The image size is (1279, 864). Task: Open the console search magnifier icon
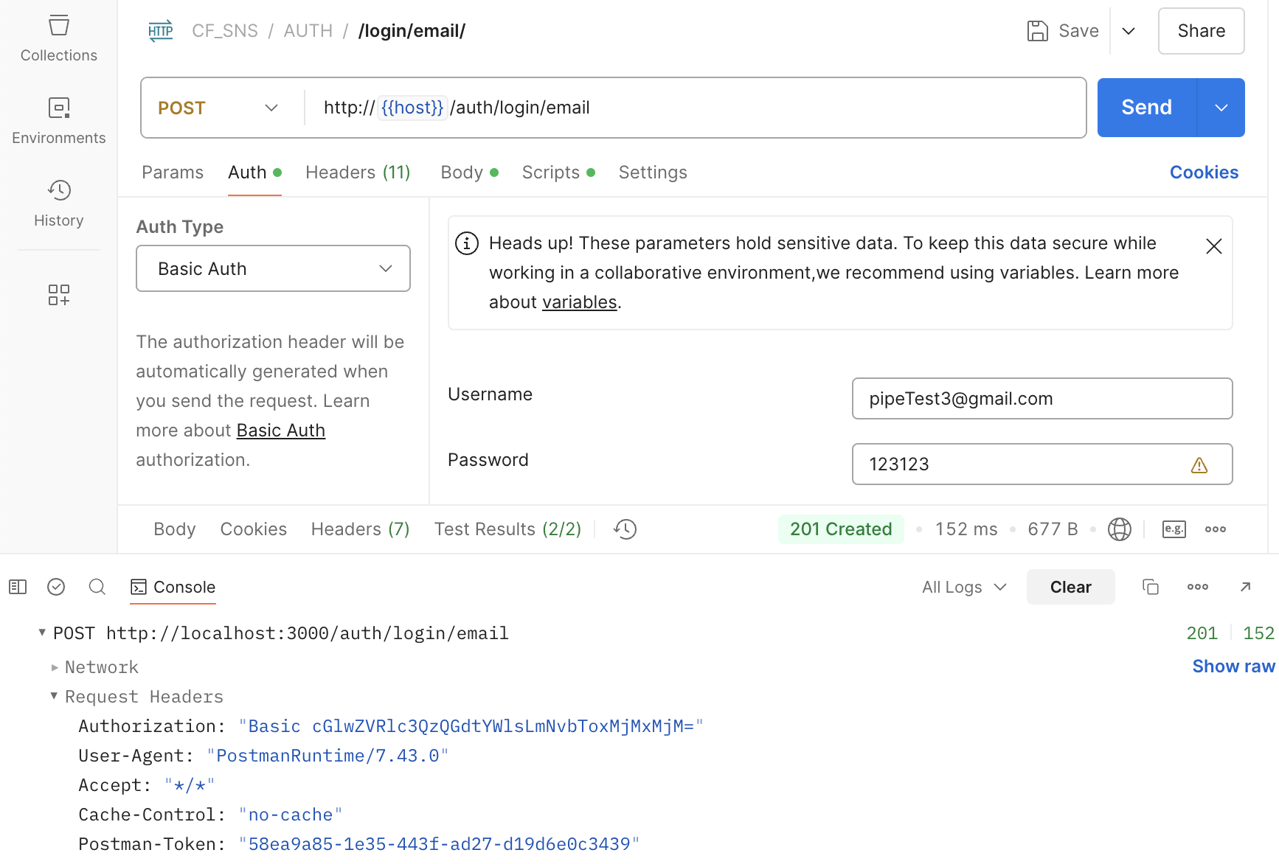[x=97, y=587]
